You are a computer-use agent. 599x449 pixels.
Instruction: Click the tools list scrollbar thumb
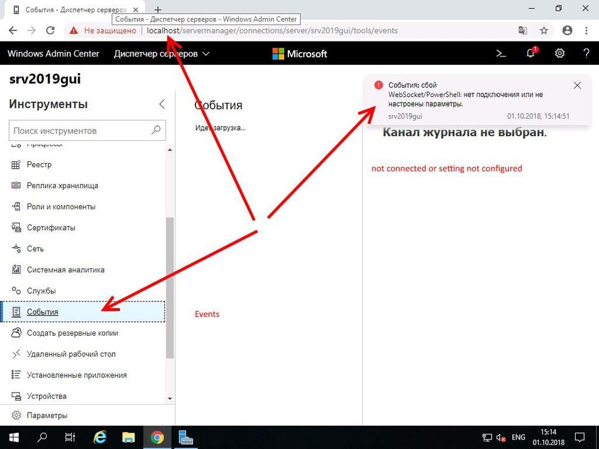tap(170, 288)
